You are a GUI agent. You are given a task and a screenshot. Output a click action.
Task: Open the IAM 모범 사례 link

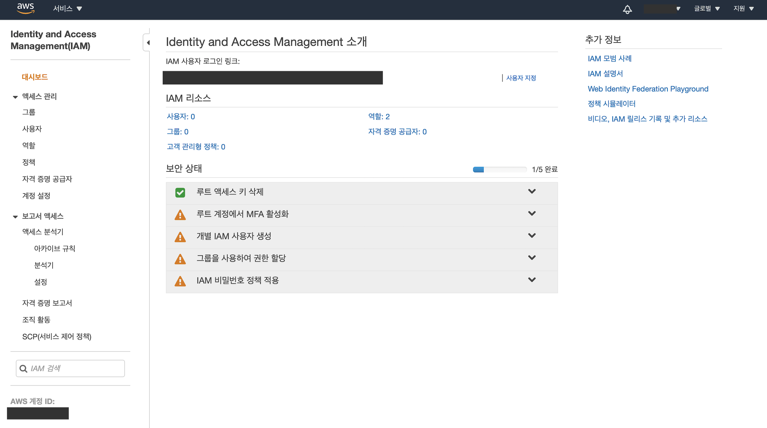(x=610, y=58)
